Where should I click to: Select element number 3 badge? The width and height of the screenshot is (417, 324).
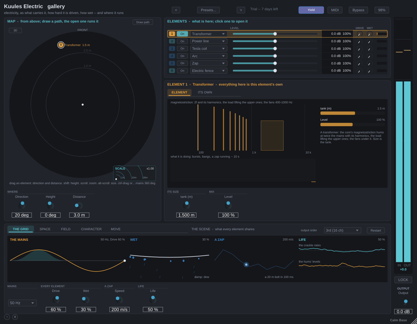(x=172, y=48)
